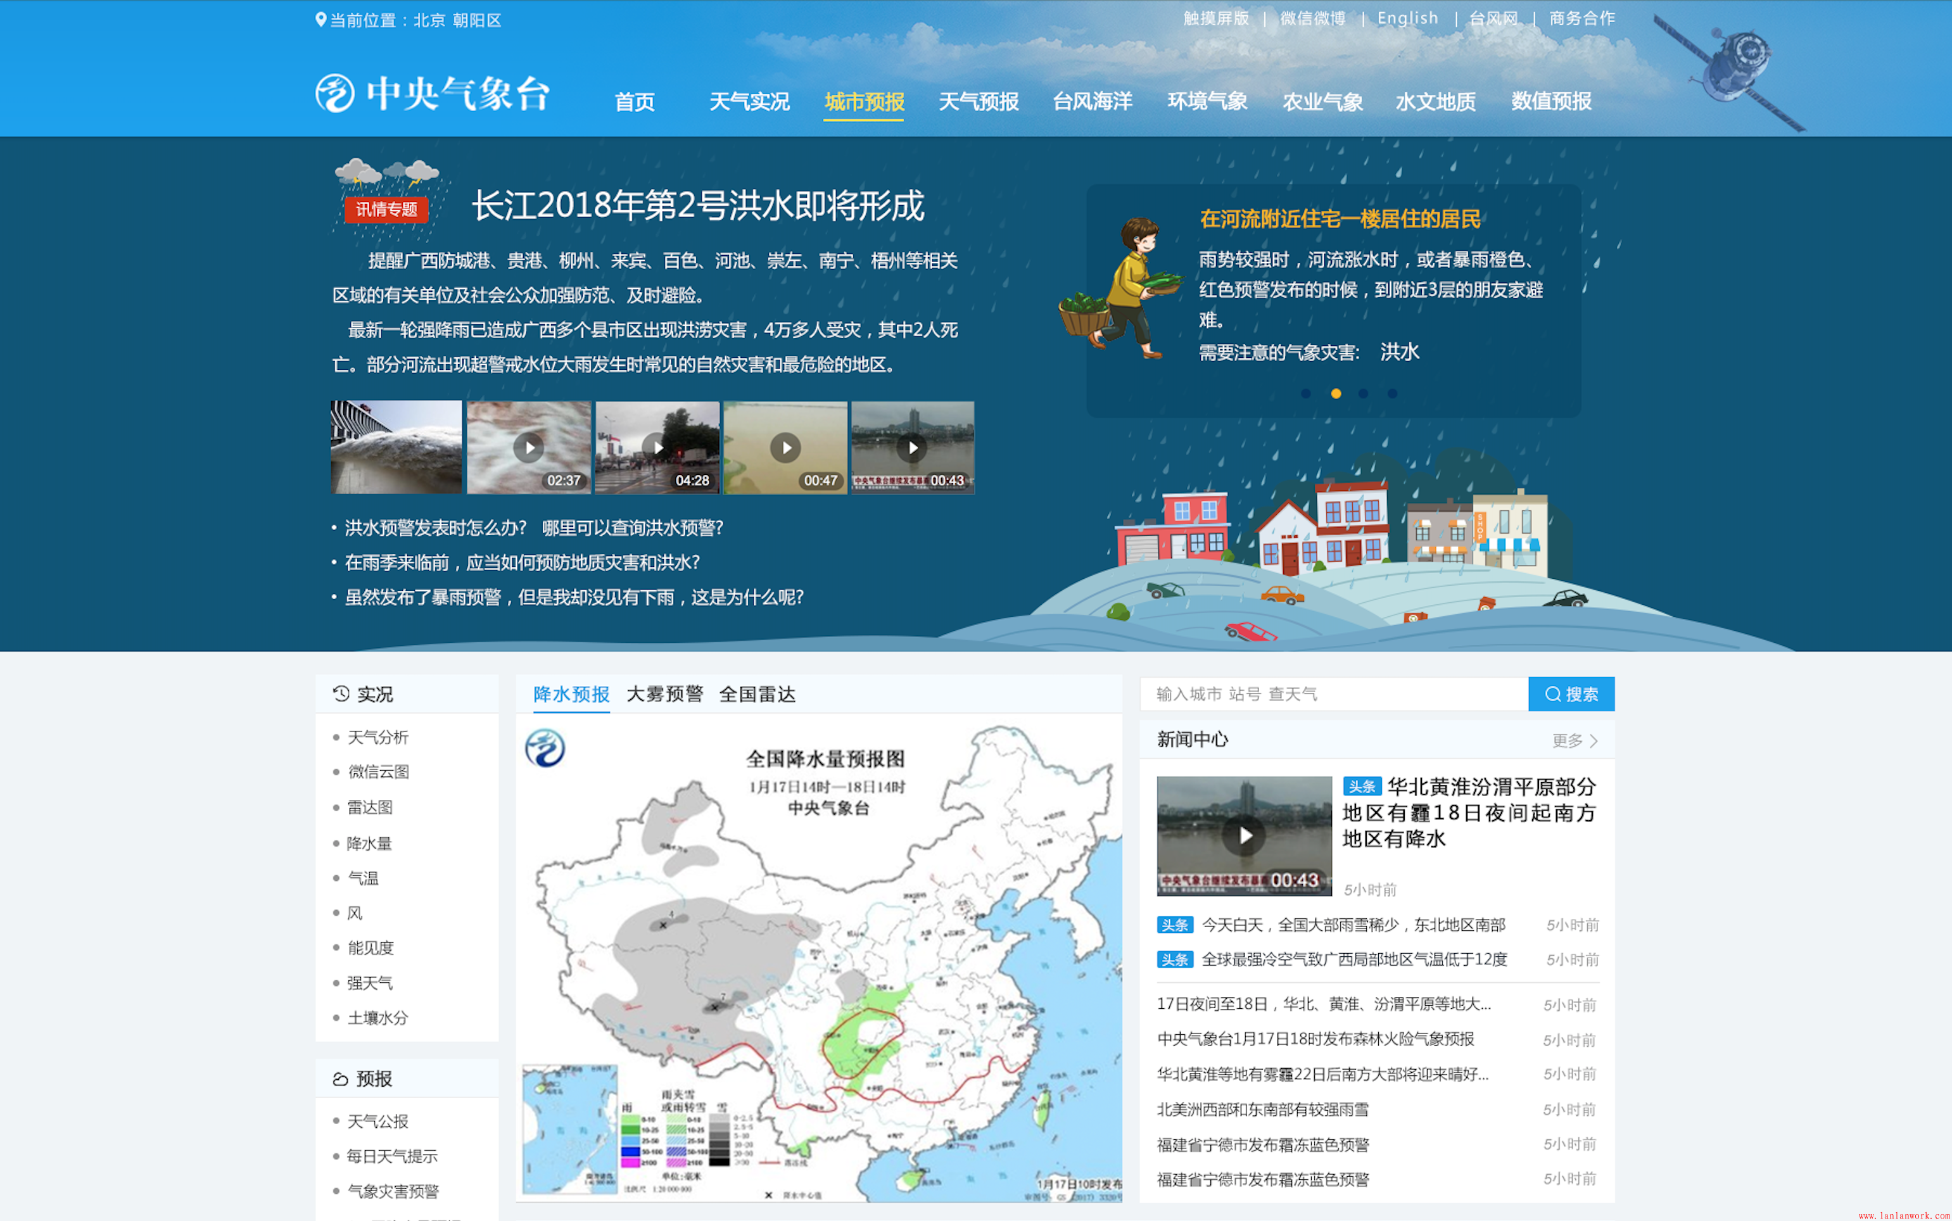The image size is (1952, 1221).
Task: Select the first carousel dot indicator
Action: 1306,393
